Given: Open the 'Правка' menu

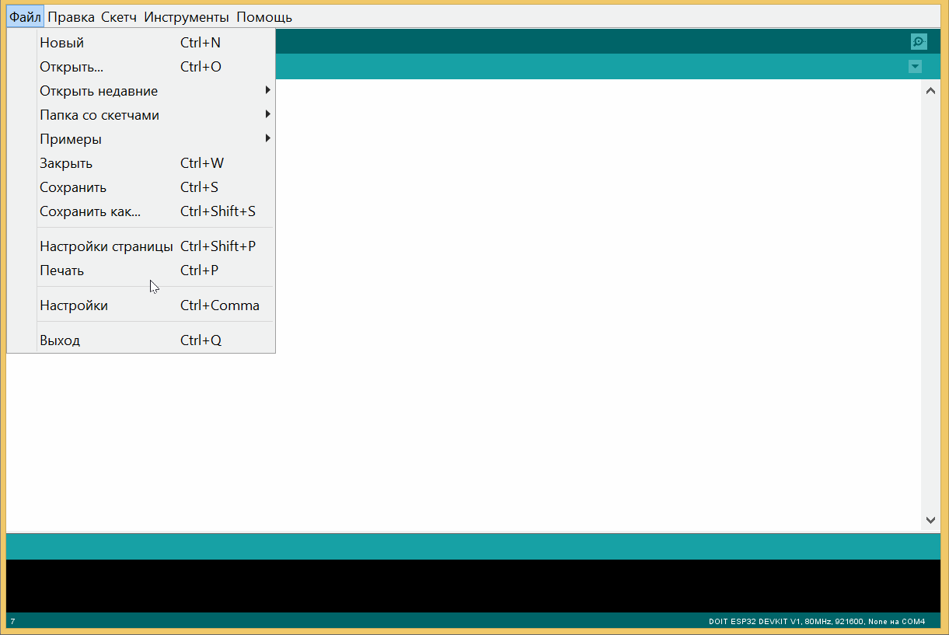Looking at the screenshot, I should click(x=71, y=17).
